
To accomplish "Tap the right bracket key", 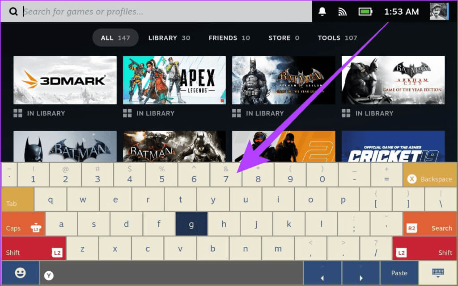I will (x=408, y=199).
